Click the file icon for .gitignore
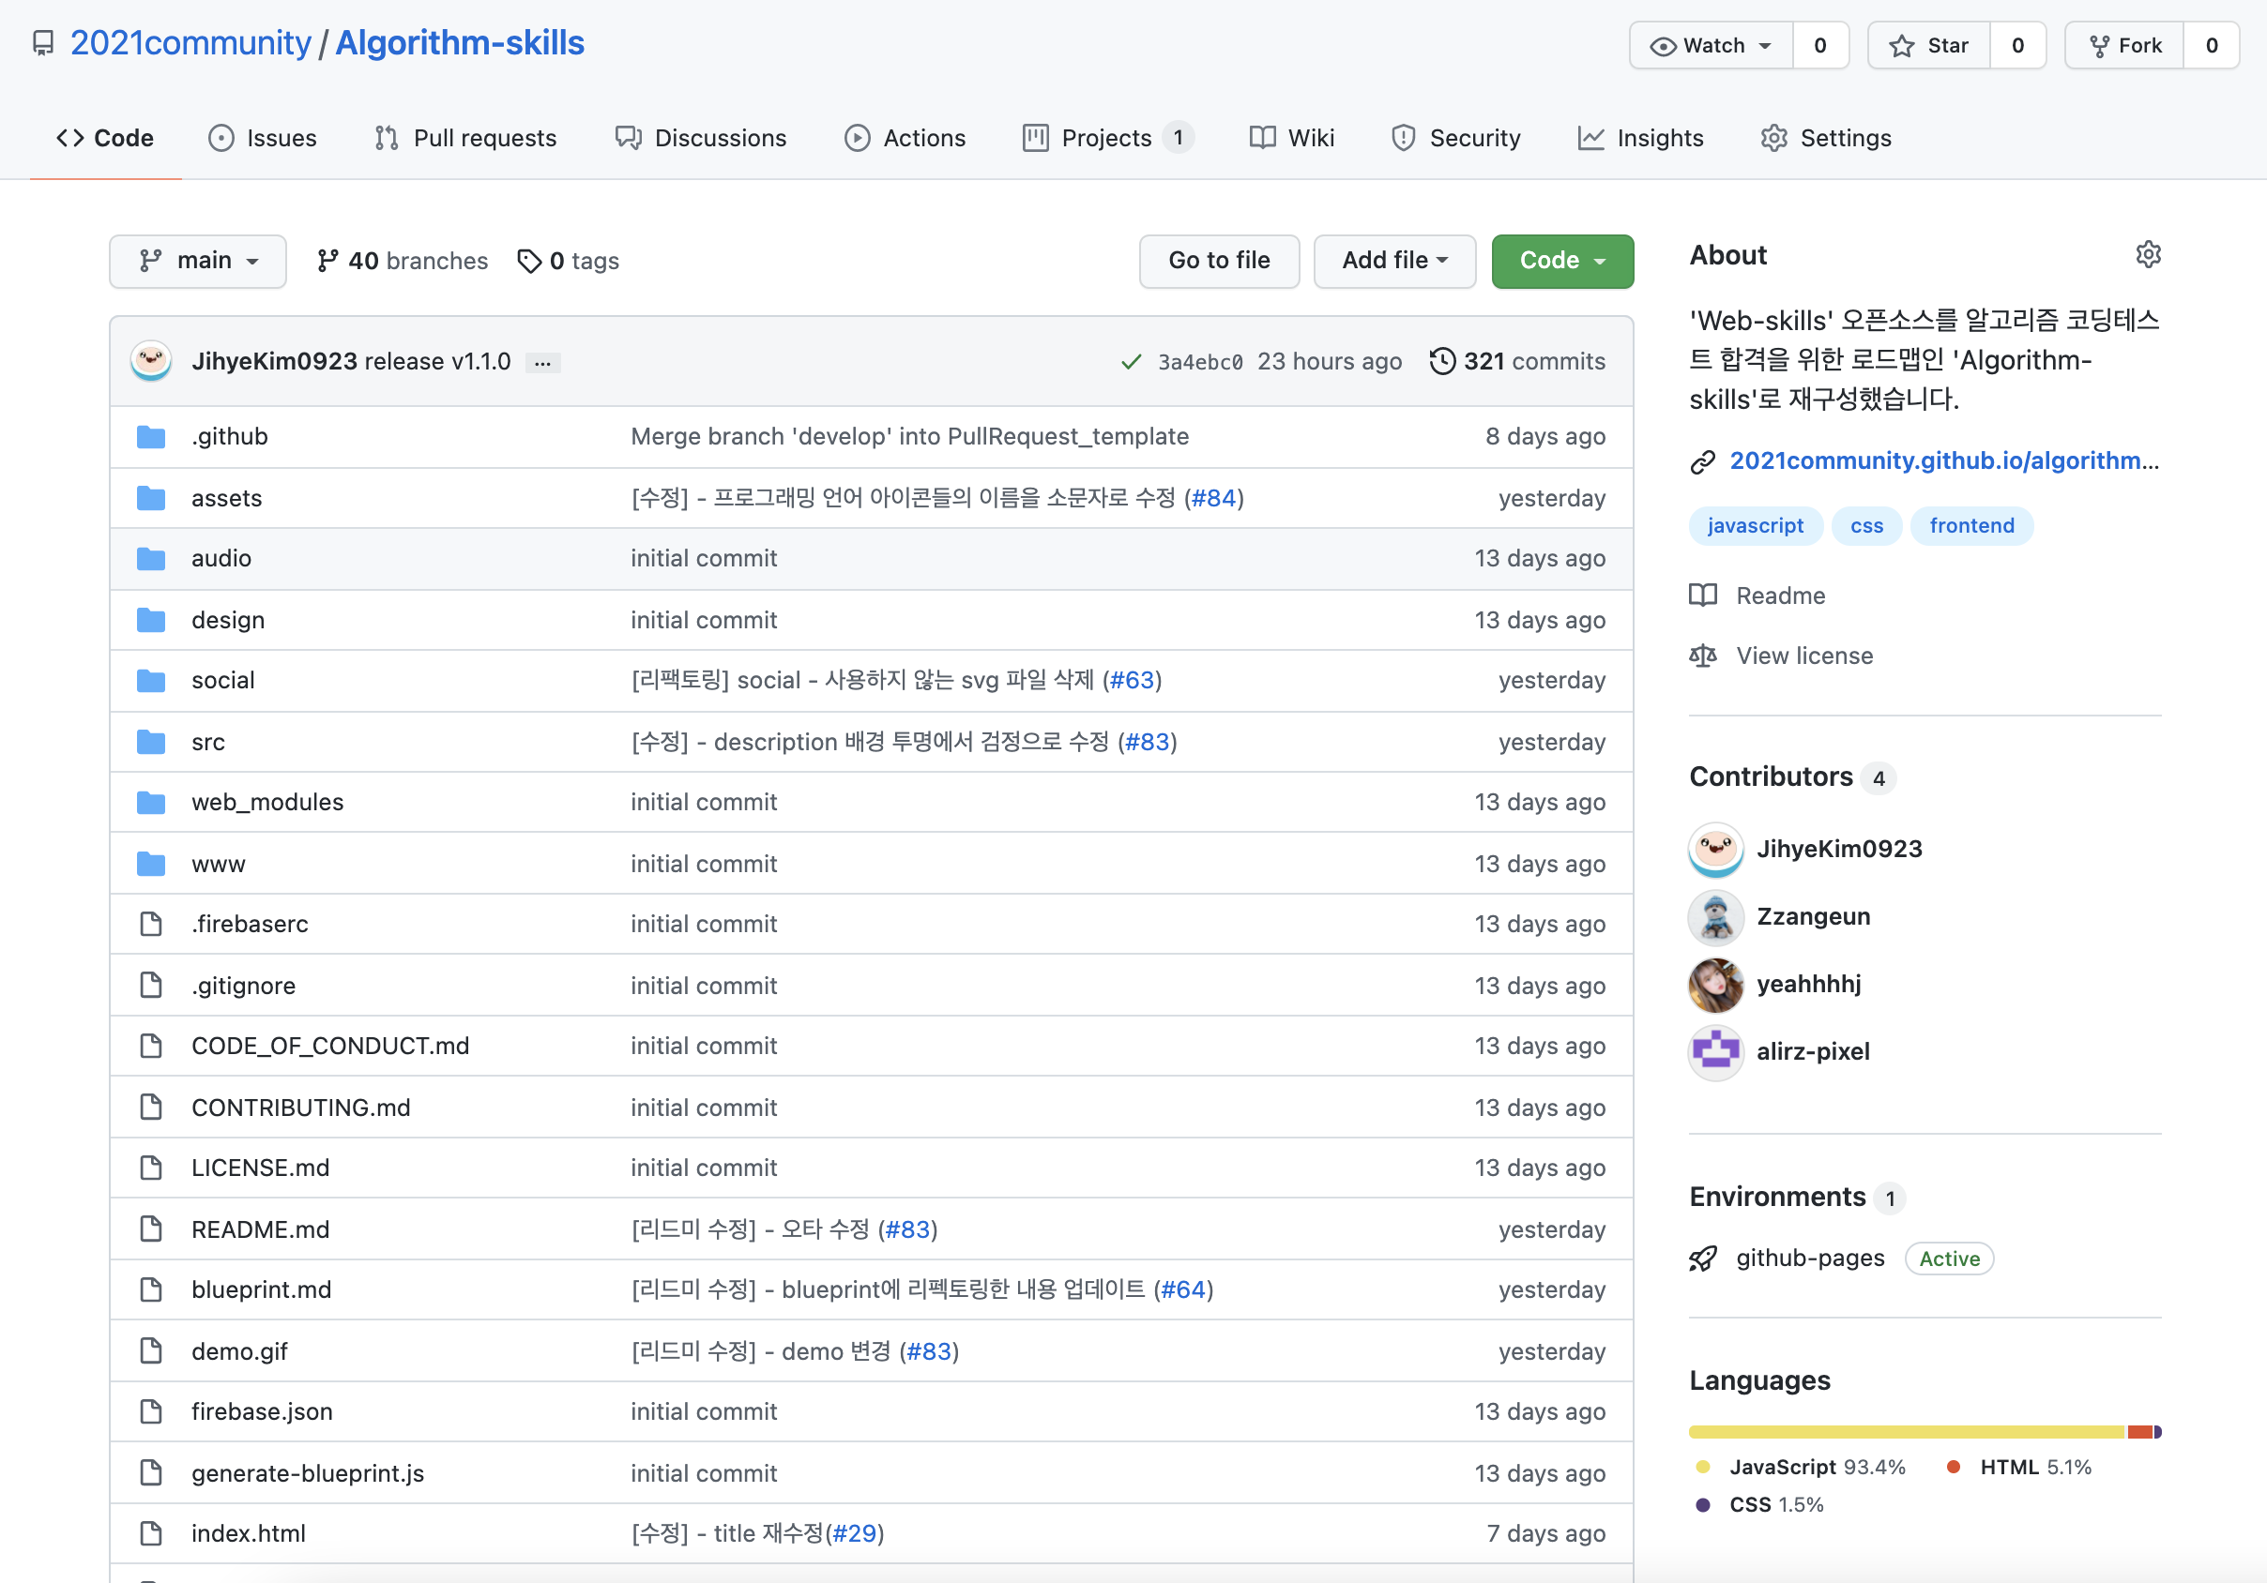Screen dimensions: 2267x1583 (x=151, y=985)
